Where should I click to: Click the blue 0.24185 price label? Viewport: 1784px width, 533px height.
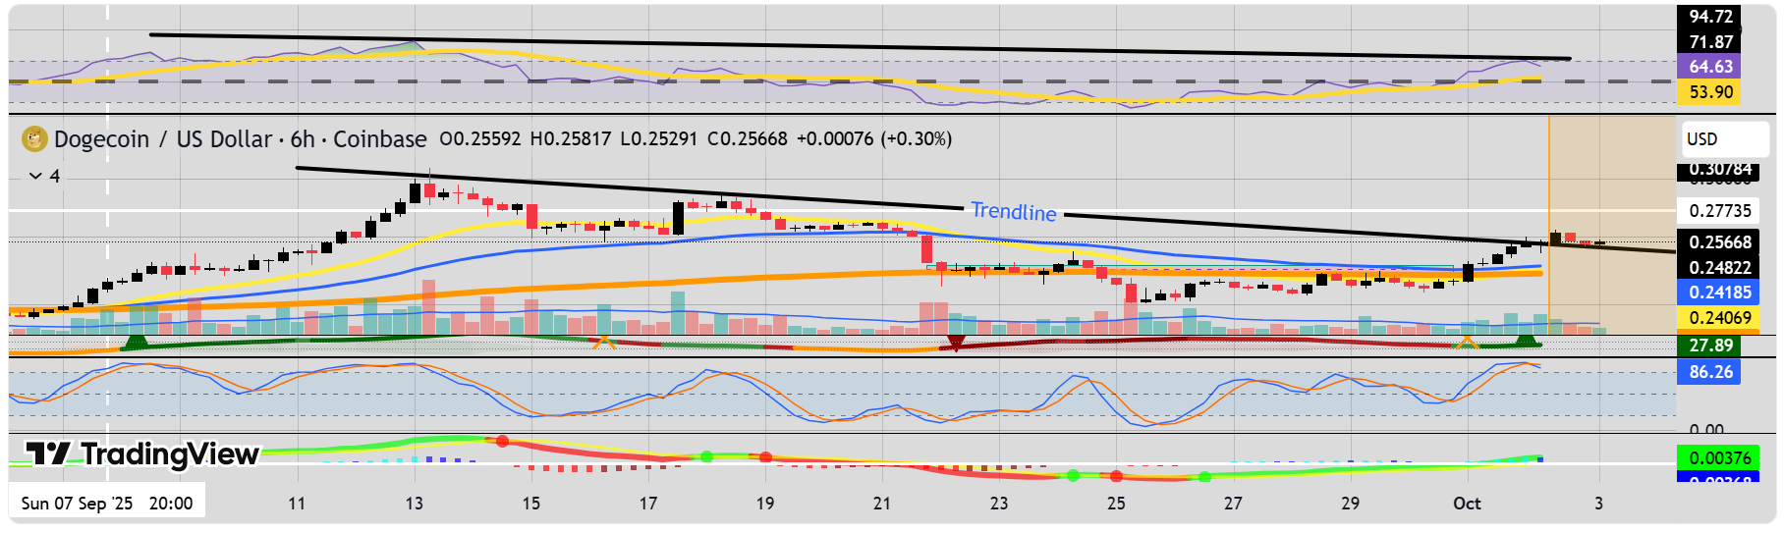coord(1719,293)
